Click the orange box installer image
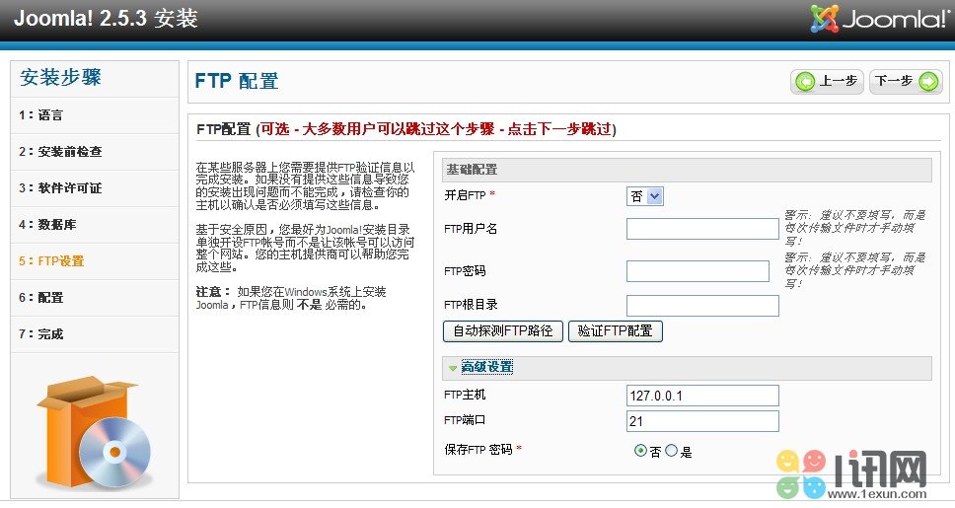The height and width of the screenshot is (508, 955). pyautogui.click(x=95, y=432)
